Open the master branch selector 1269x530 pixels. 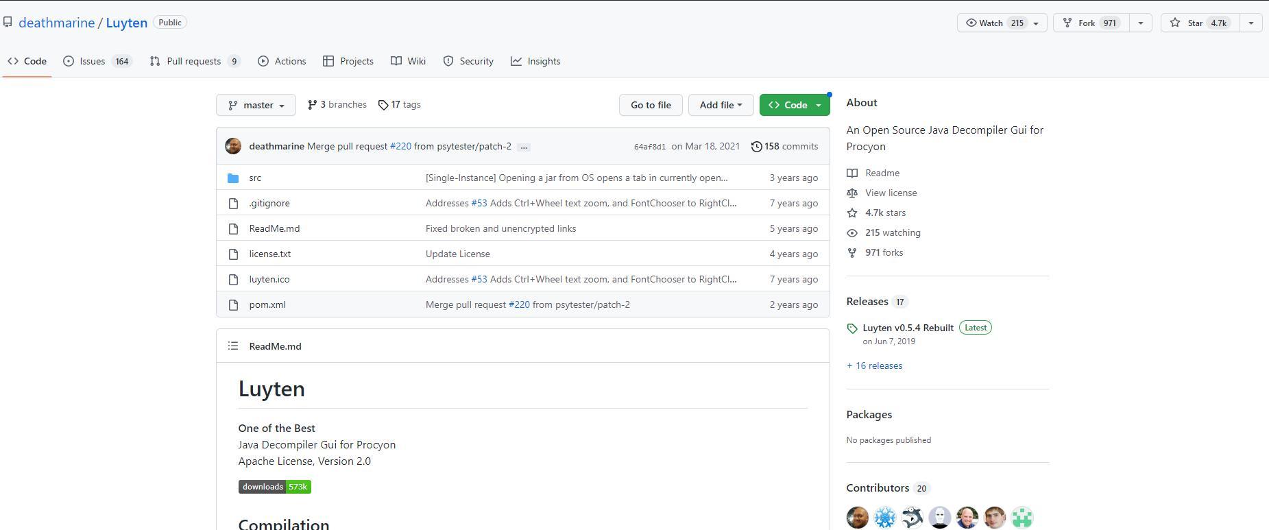point(256,105)
